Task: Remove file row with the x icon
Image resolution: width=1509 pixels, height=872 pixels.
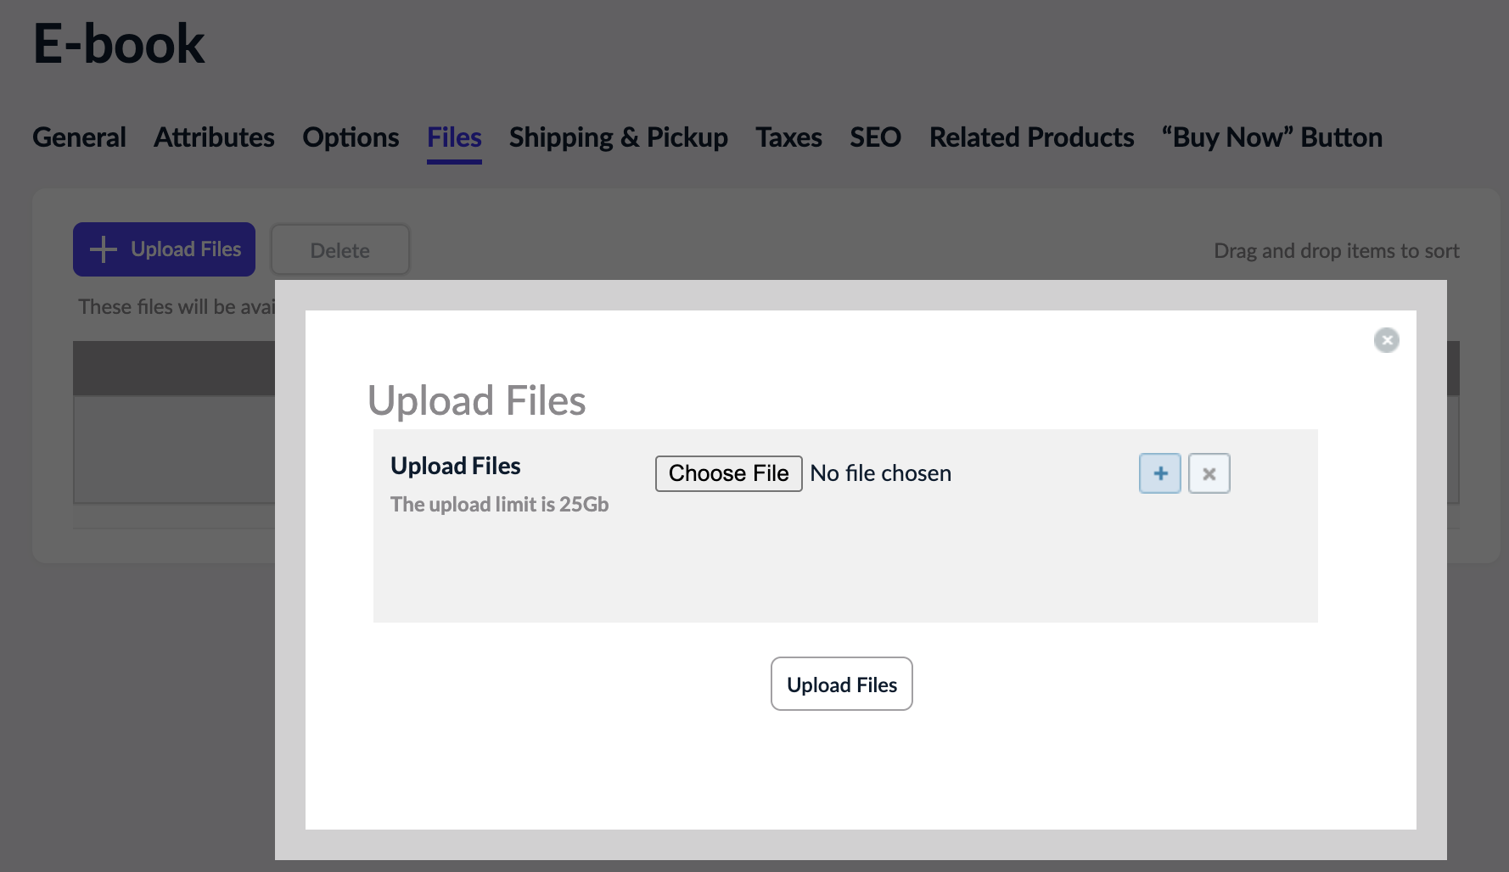Action: tap(1209, 473)
